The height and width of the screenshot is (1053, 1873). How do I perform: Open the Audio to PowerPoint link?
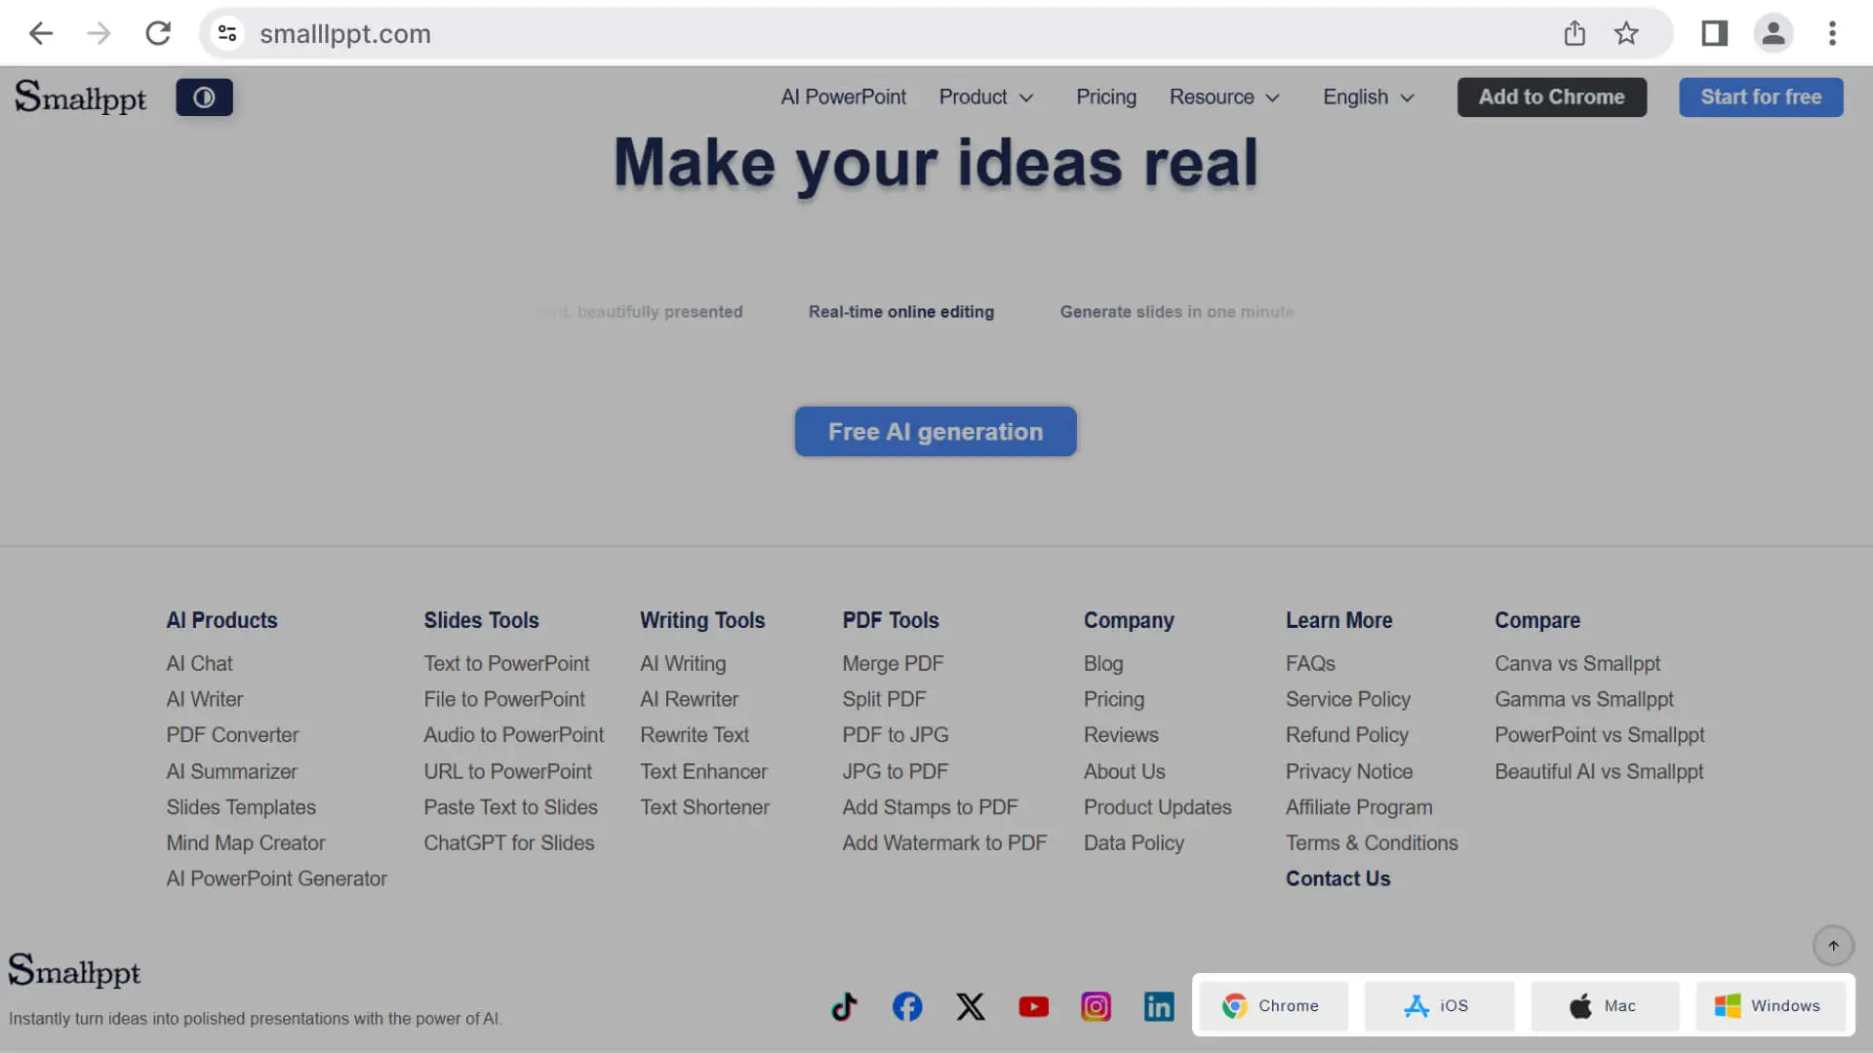pyautogui.click(x=514, y=735)
